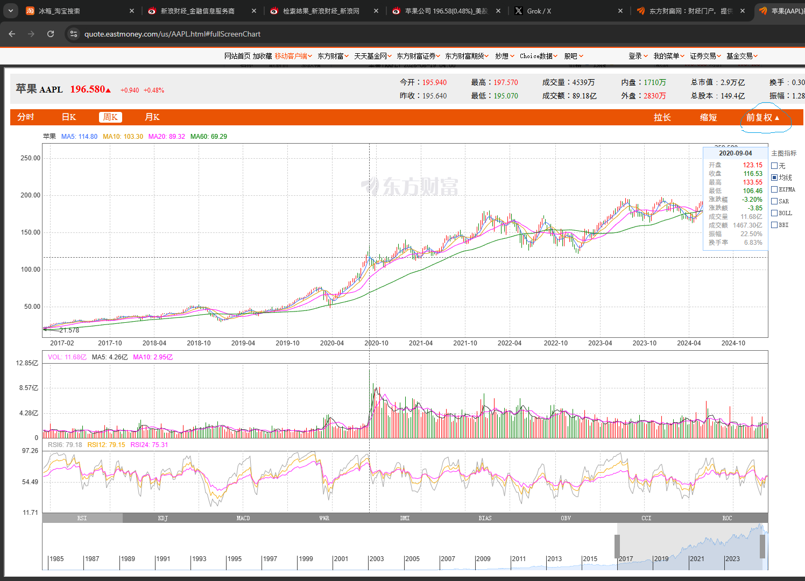Click the 拉长 stretch button
Viewport: 805px width, 581px height.
(x=662, y=117)
